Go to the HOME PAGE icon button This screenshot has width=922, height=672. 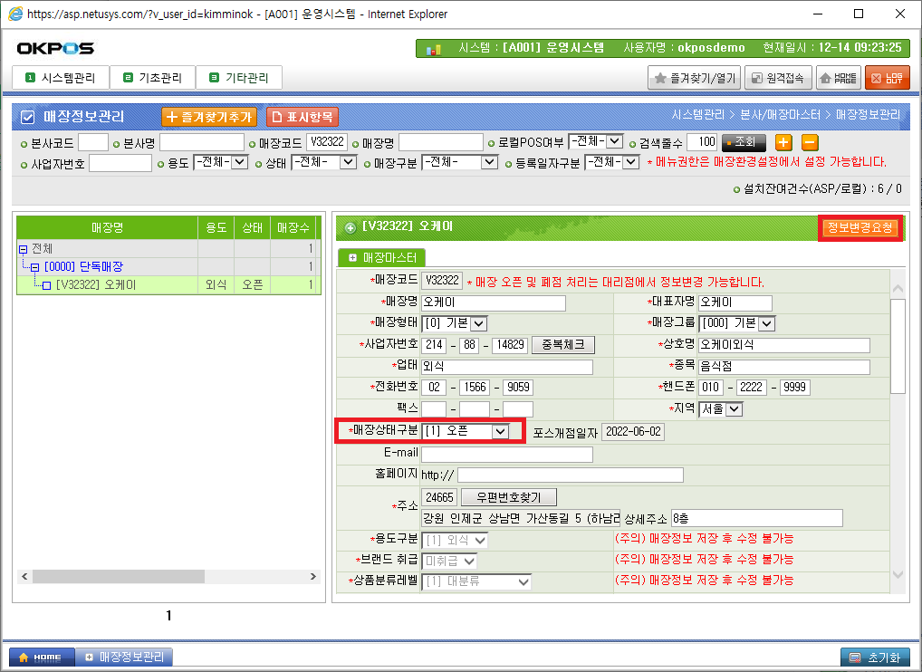838,78
